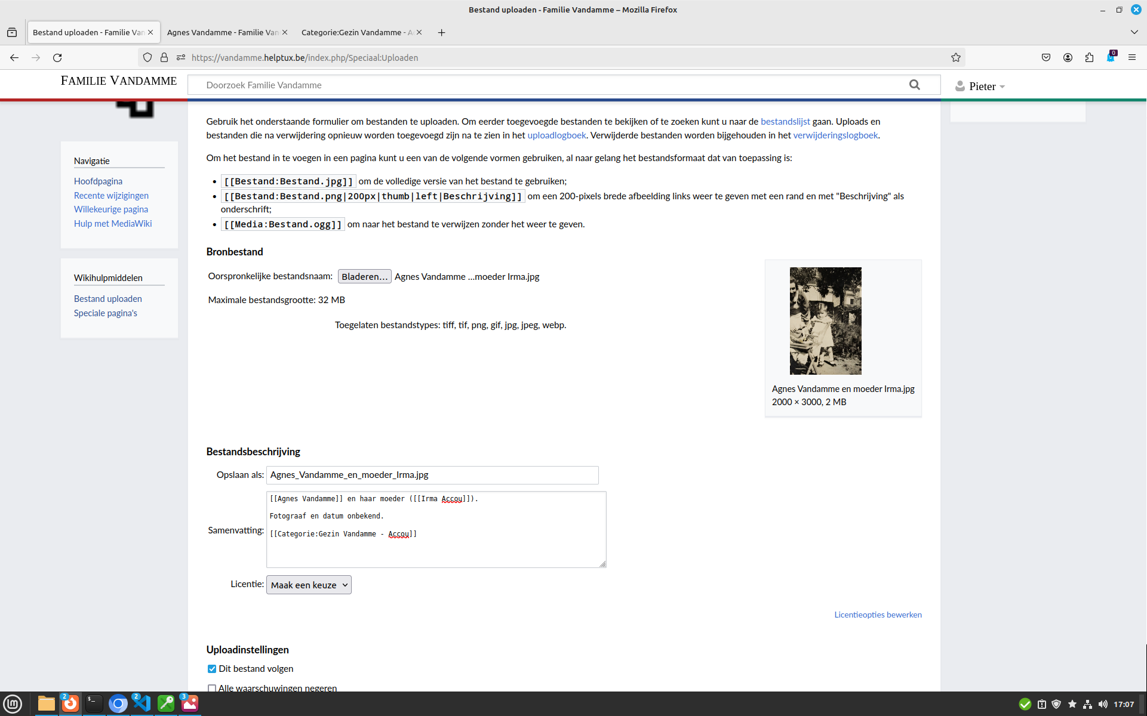The width and height of the screenshot is (1147, 716).
Task: Click the wiki search magnifier icon
Action: click(x=914, y=85)
